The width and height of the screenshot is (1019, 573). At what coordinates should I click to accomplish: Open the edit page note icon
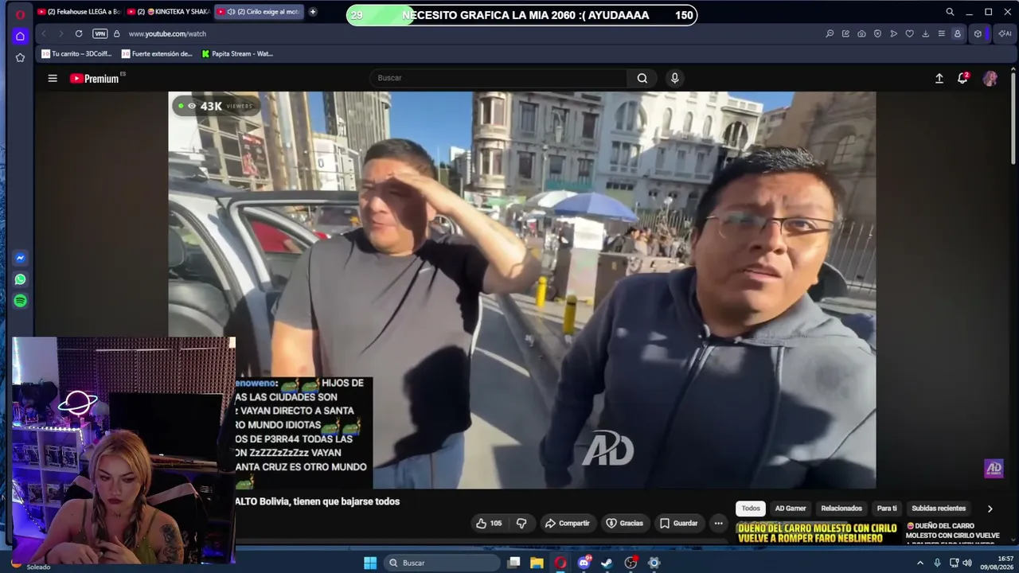tap(845, 33)
